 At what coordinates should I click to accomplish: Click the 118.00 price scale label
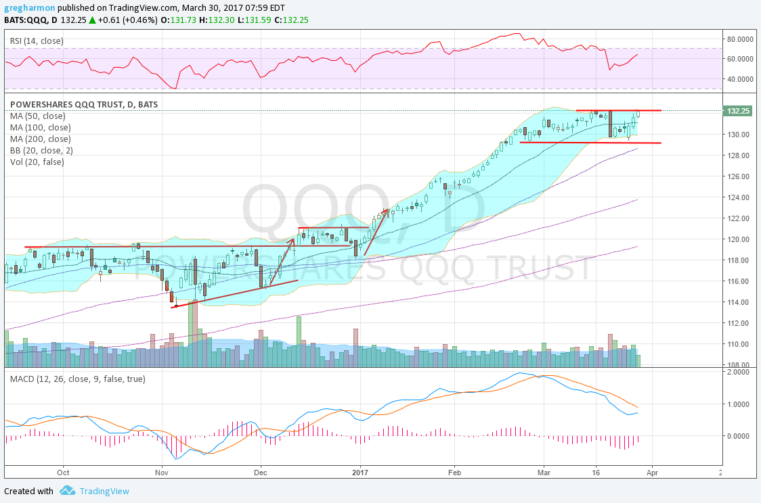738,260
